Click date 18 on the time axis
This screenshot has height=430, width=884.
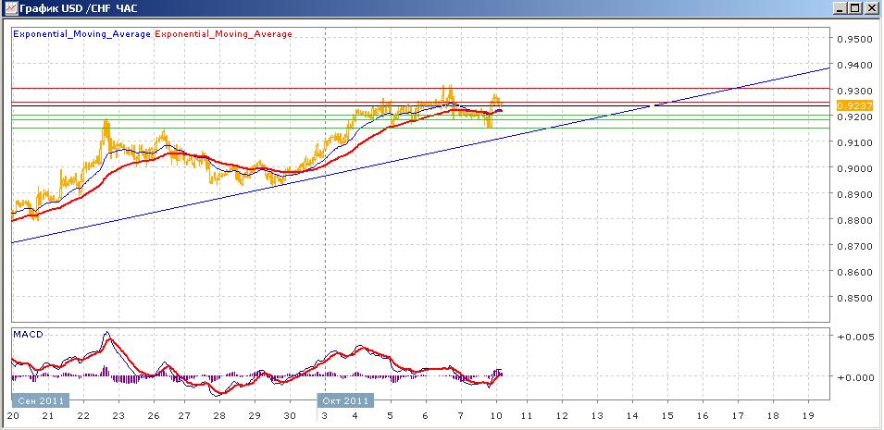[x=773, y=416]
